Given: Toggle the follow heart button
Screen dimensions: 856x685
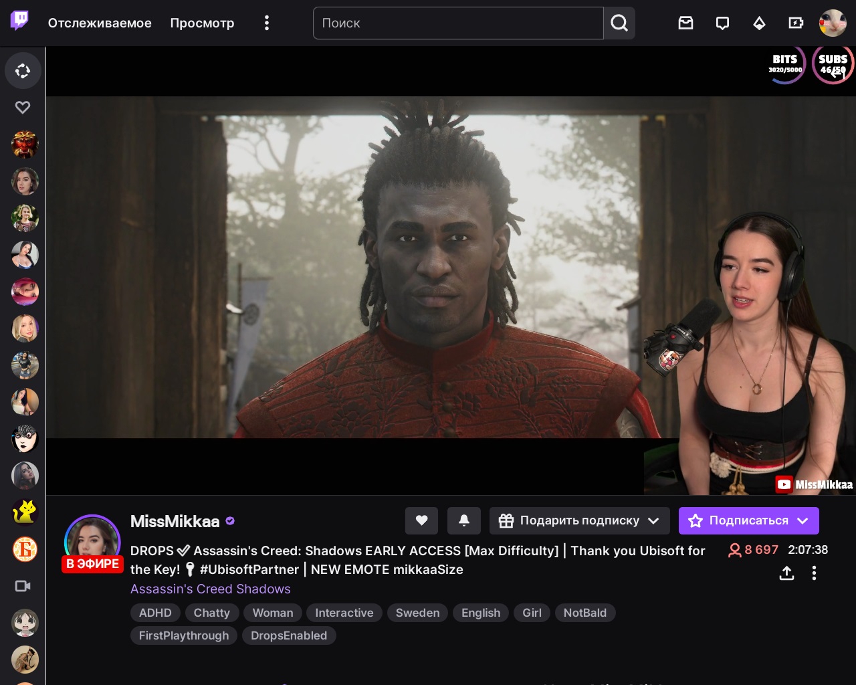Looking at the screenshot, I should 421,520.
